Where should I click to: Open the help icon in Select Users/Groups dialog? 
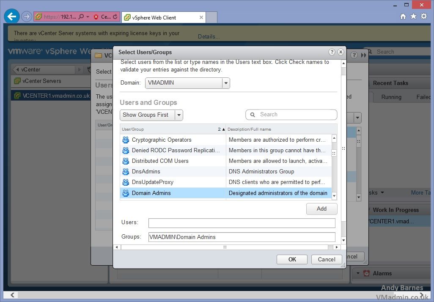[x=332, y=52]
